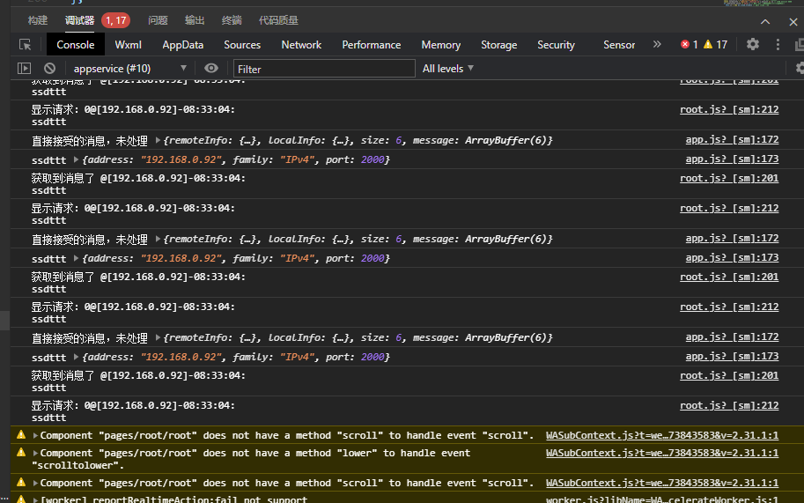Viewport: 804px width, 503px height.
Task: Open the Sources tab
Action: tap(242, 45)
